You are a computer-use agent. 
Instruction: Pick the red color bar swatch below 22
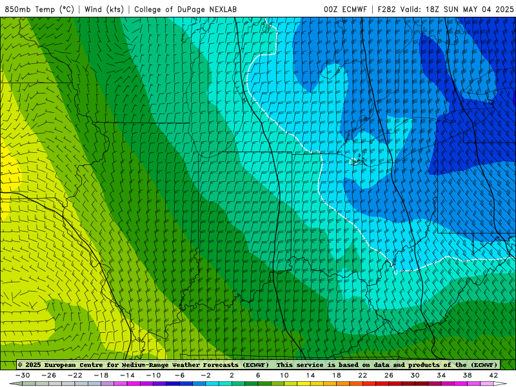369,384
